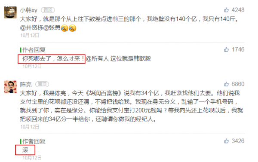Screen dimensions: 258x162
Task: Like the author reply with 1746 likes
Action: click(226, 49)
